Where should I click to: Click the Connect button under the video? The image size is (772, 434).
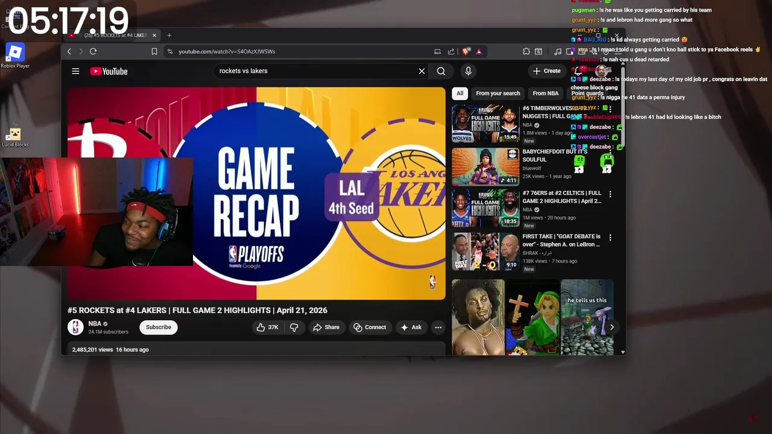pyautogui.click(x=370, y=327)
